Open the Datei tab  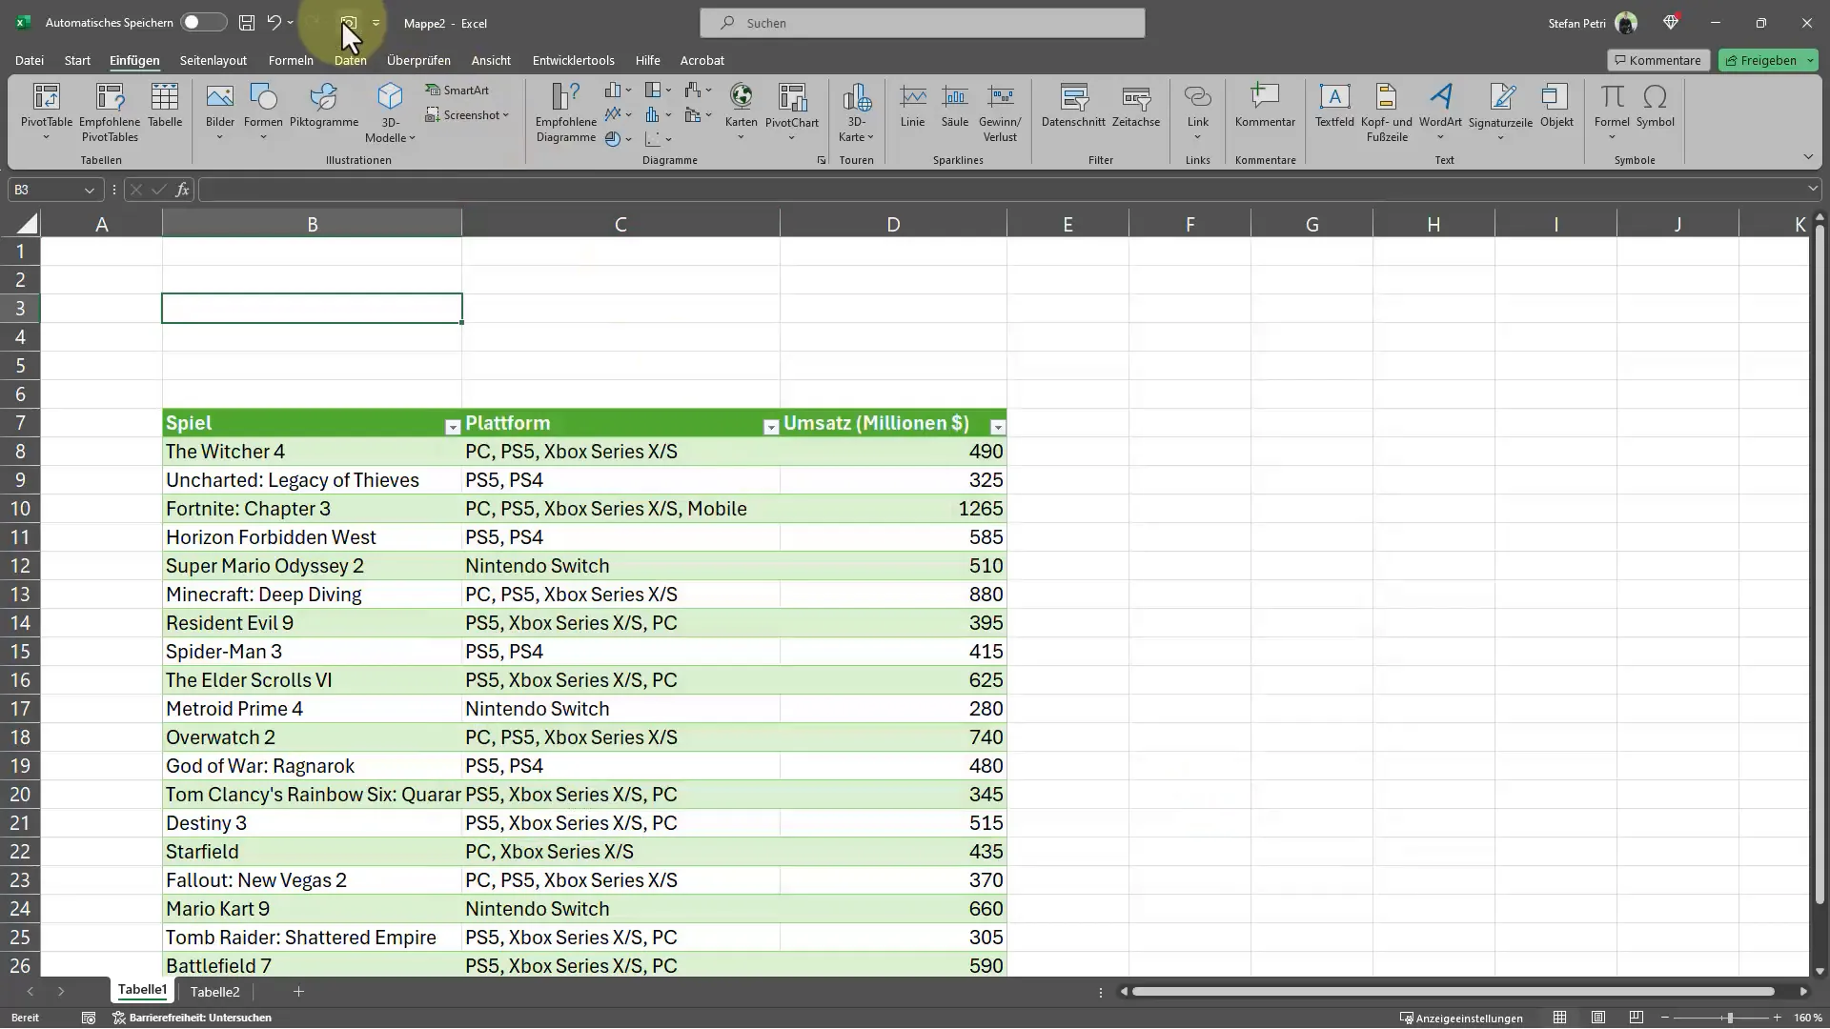[x=30, y=60]
